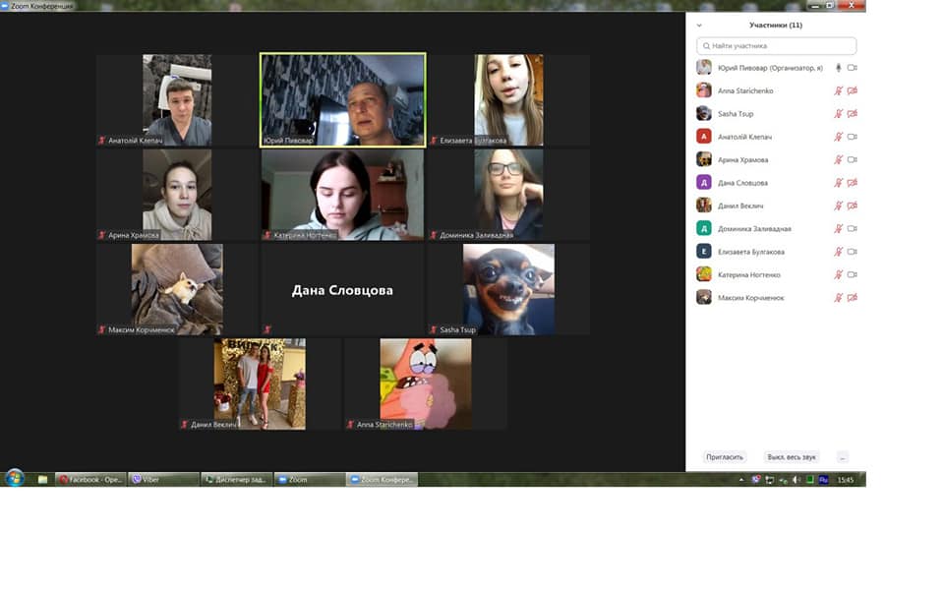Click the Пригласить button

[725, 457]
